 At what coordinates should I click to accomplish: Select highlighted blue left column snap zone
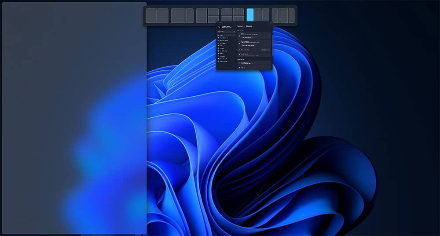(250, 15)
